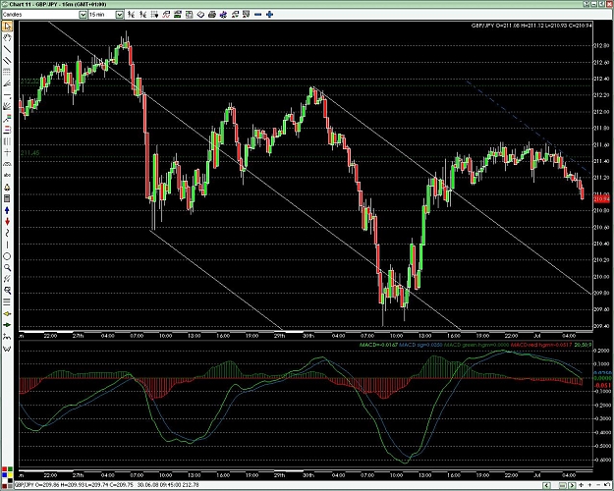
Task: Select the yellow left arrow tool
Action: click(7, 313)
